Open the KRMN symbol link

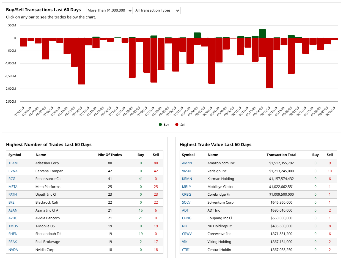(187, 179)
